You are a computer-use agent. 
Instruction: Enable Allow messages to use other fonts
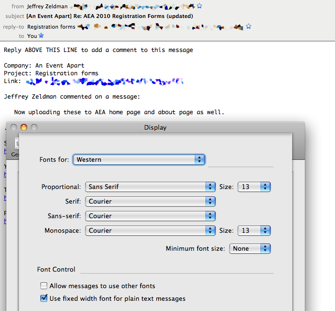44,286
